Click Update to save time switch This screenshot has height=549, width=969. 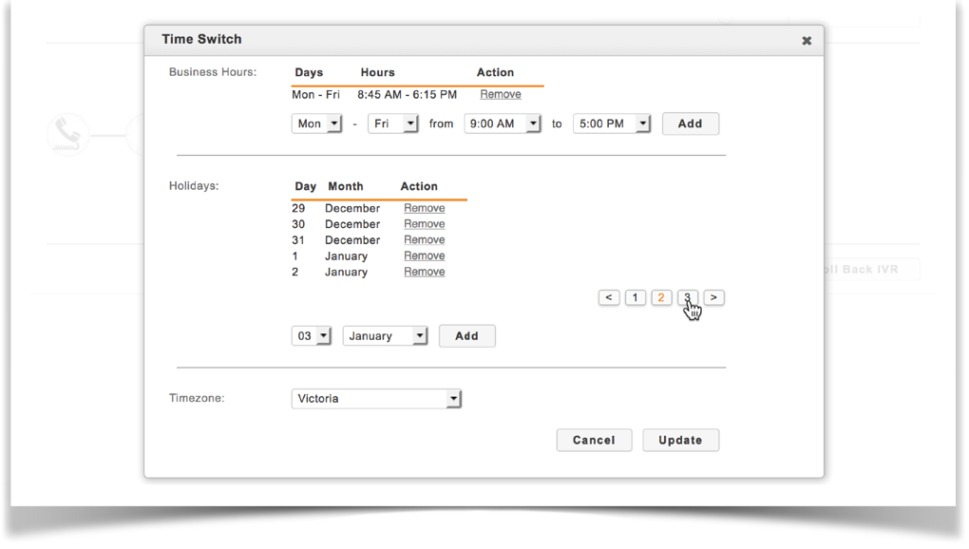click(x=680, y=441)
